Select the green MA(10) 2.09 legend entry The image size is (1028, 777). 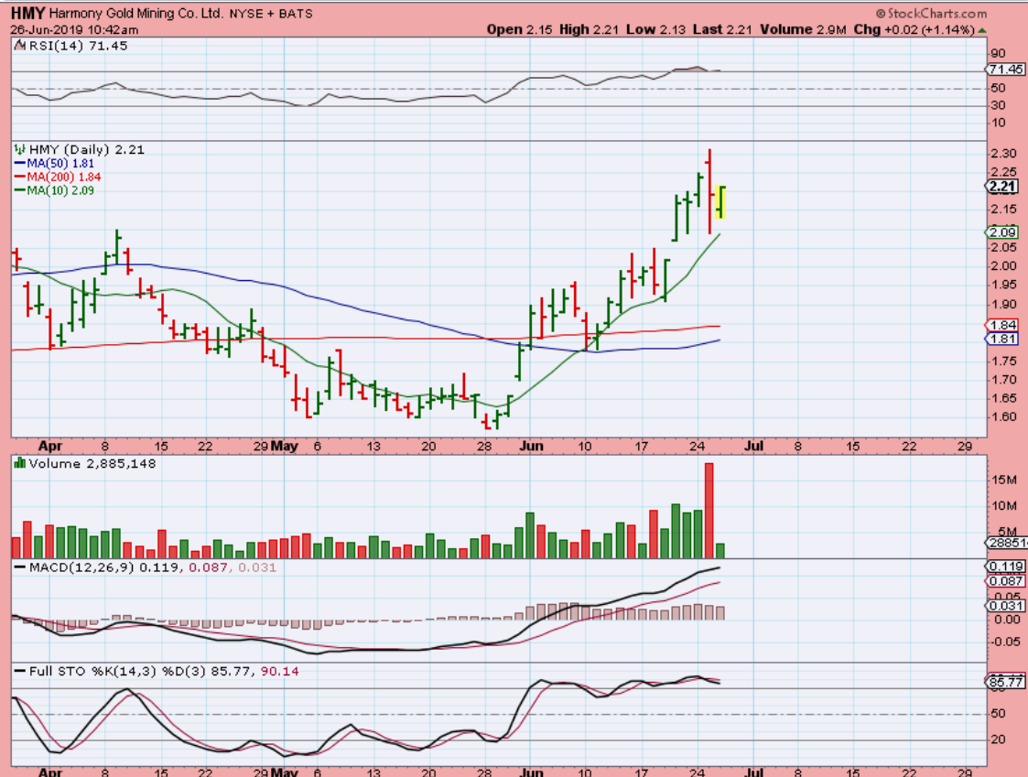click(x=54, y=190)
